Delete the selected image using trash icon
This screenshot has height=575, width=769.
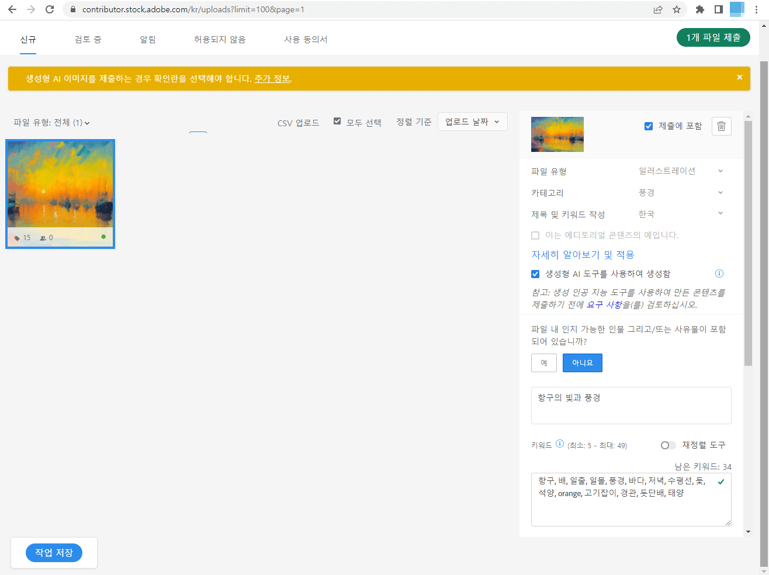click(x=721, y=126)
